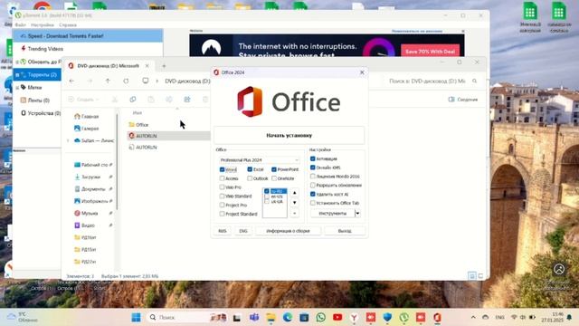
Task: Open Загрузки folder in Explorer sidebar
Action: (x=88, y=177)
